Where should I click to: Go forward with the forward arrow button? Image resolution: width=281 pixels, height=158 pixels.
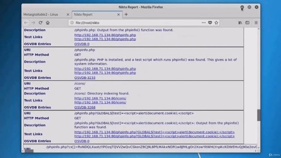tap(33, 23)
